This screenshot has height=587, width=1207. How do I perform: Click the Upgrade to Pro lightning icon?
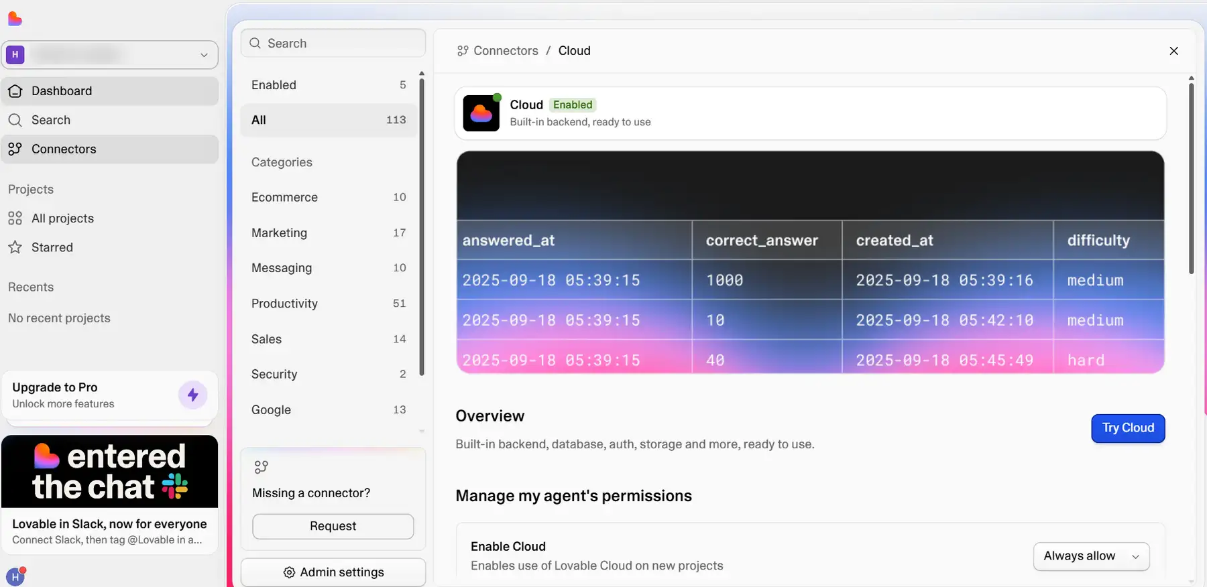(x=193, y=395)
